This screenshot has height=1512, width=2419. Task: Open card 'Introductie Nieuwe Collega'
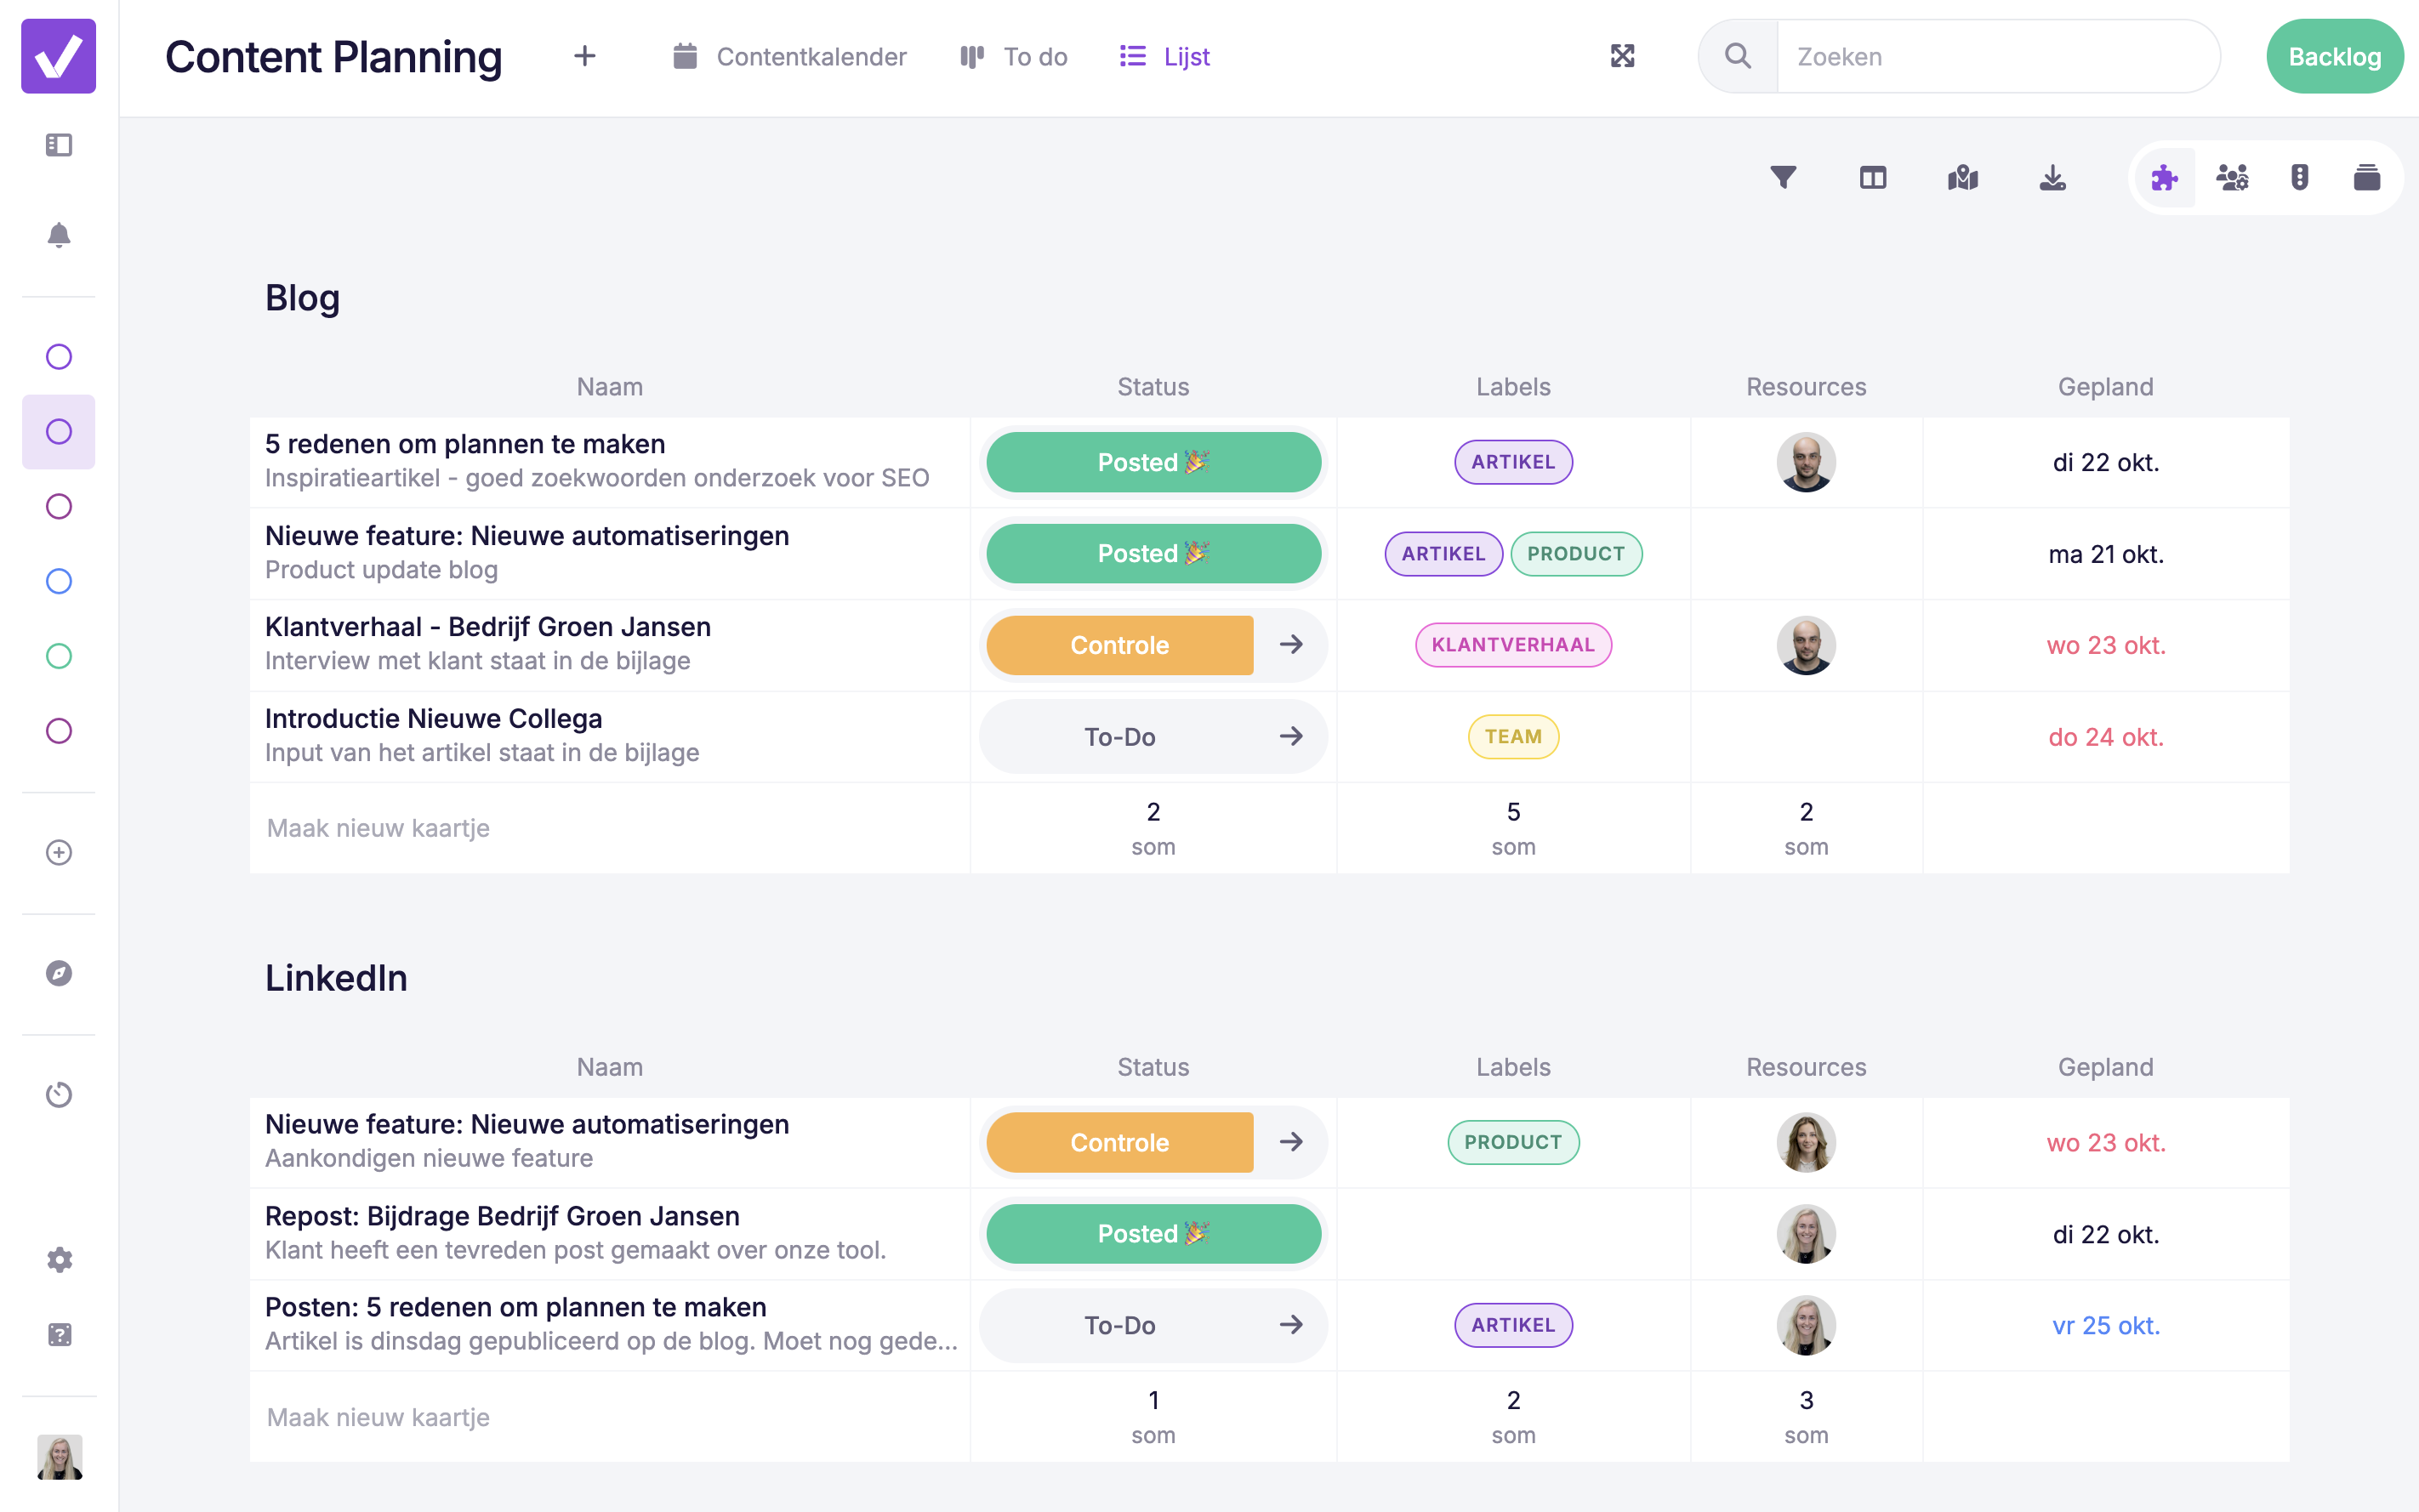point(433,719)
